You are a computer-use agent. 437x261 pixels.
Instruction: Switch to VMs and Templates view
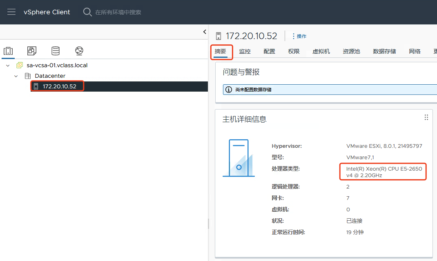click(x=32, y=51)
